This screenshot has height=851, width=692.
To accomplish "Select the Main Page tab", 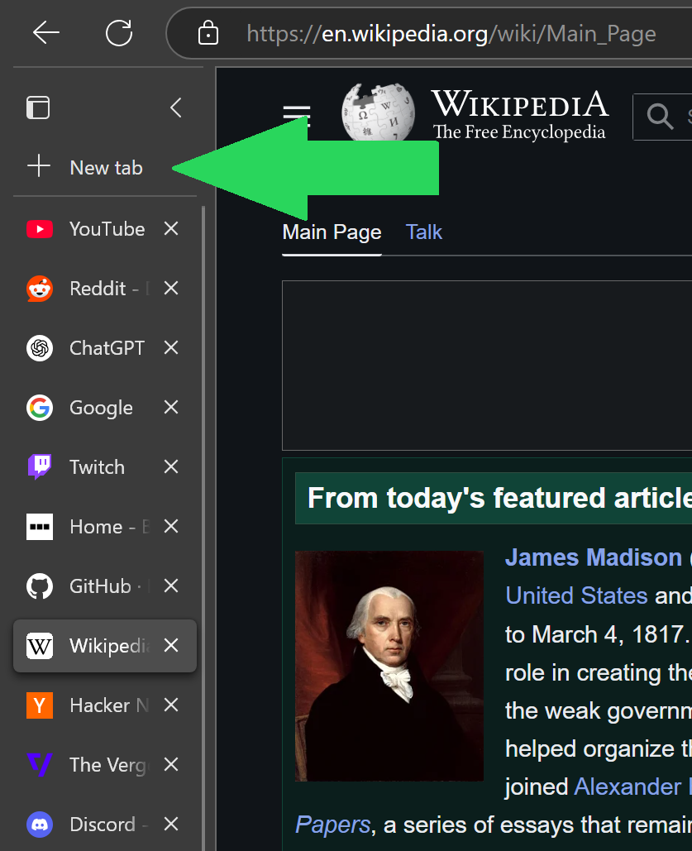I will tap(332, 232).
